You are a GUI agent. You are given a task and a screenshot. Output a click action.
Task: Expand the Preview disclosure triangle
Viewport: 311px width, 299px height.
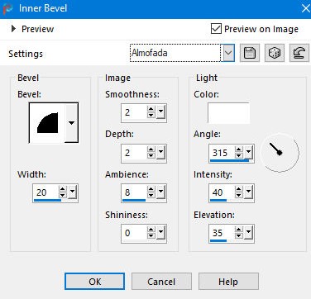pos(13,29)
